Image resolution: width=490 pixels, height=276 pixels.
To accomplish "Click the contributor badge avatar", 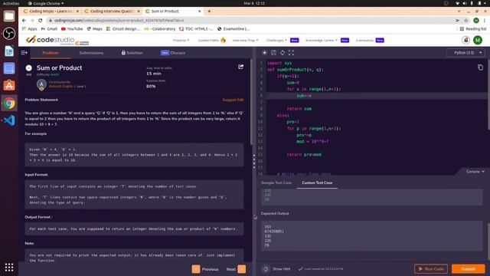I will [41, 84].
